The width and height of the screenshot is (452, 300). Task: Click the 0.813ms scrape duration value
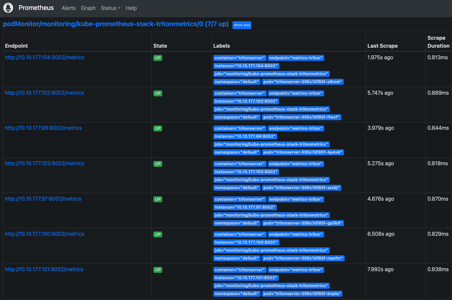(x=438, y=58)
